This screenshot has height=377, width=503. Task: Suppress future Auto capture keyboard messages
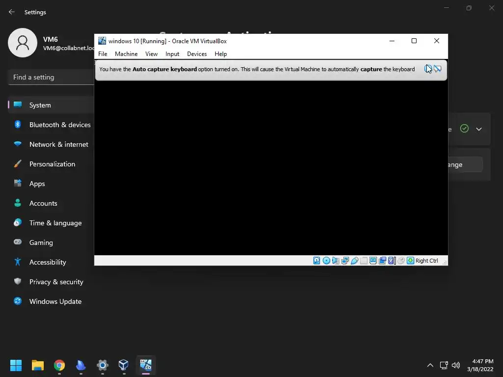click(438, 69)
